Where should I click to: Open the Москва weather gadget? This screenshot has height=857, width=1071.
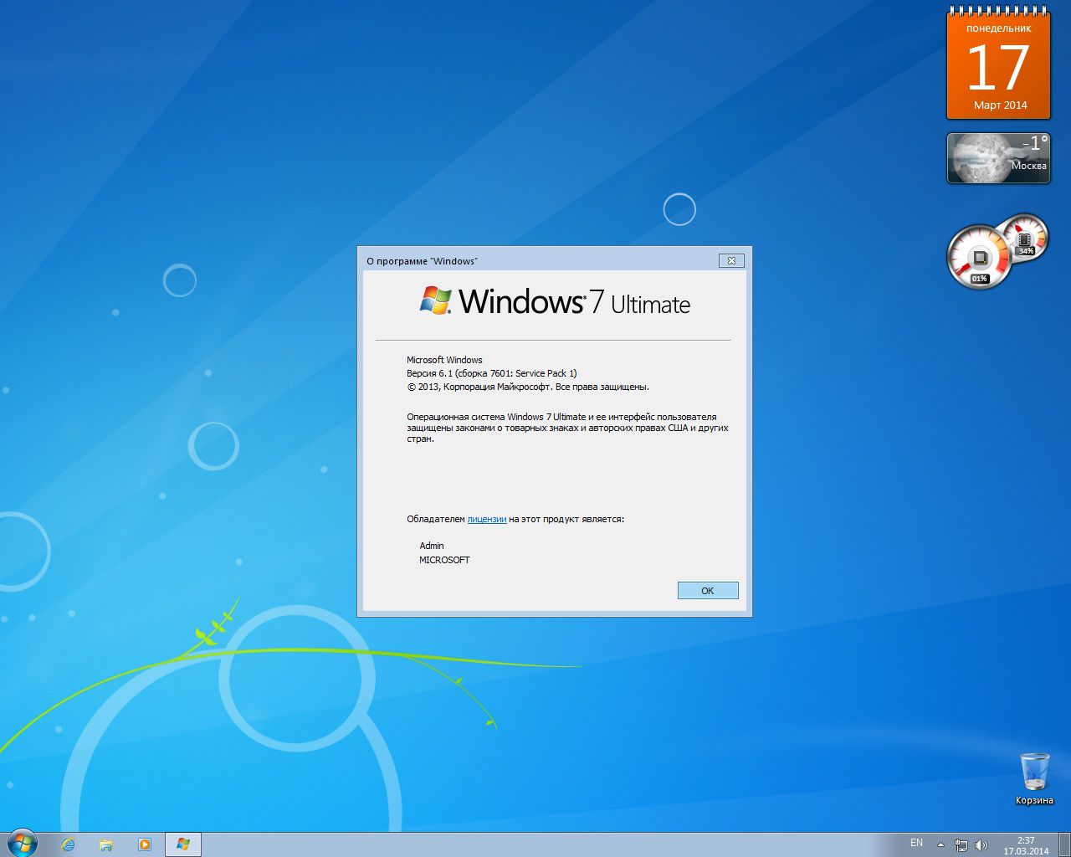[x=998, y=157]
